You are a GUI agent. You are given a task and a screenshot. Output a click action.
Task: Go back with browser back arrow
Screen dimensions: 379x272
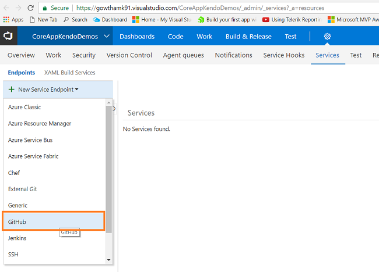coord(6,8)
